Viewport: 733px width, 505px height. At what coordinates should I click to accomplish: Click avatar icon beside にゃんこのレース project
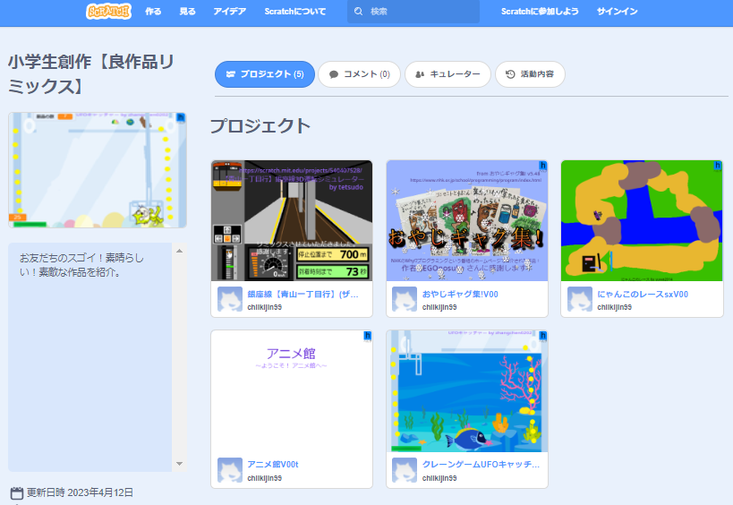click(580, 299)
